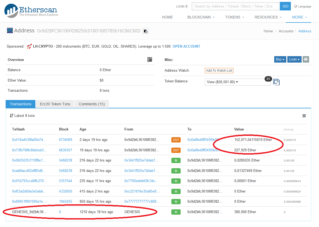Click the address identicon image
Screen dimensions: 319x227
(10, 30)
